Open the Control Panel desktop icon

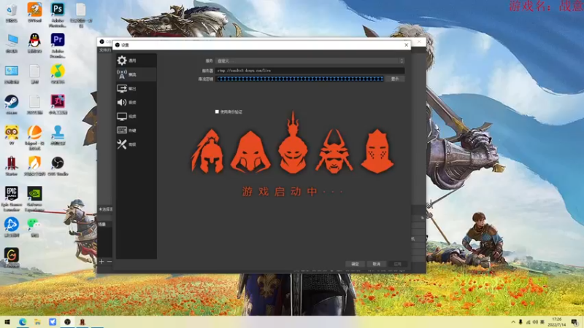point(12,74)
